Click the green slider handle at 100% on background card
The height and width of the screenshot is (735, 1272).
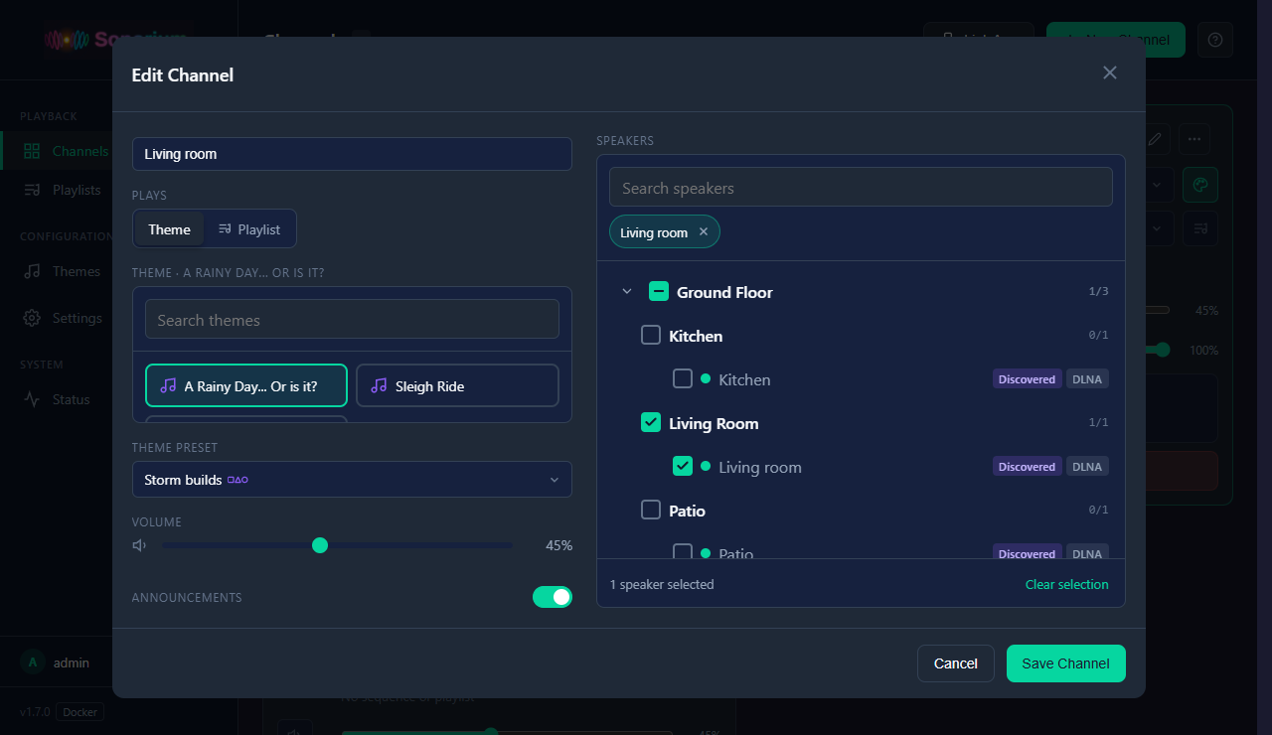tap(1163, 350)
